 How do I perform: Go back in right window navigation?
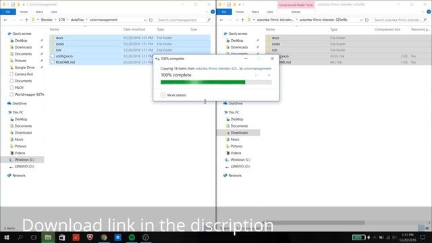pos(222,20)
